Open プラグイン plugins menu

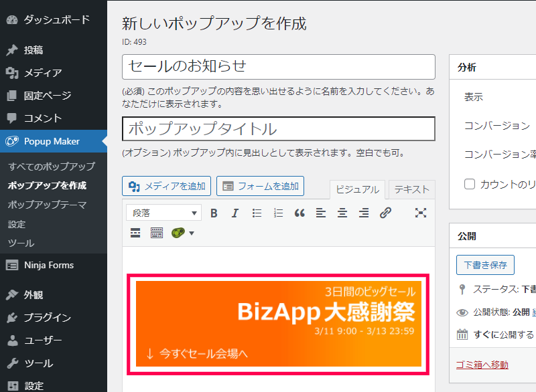(x=54, y=318)
